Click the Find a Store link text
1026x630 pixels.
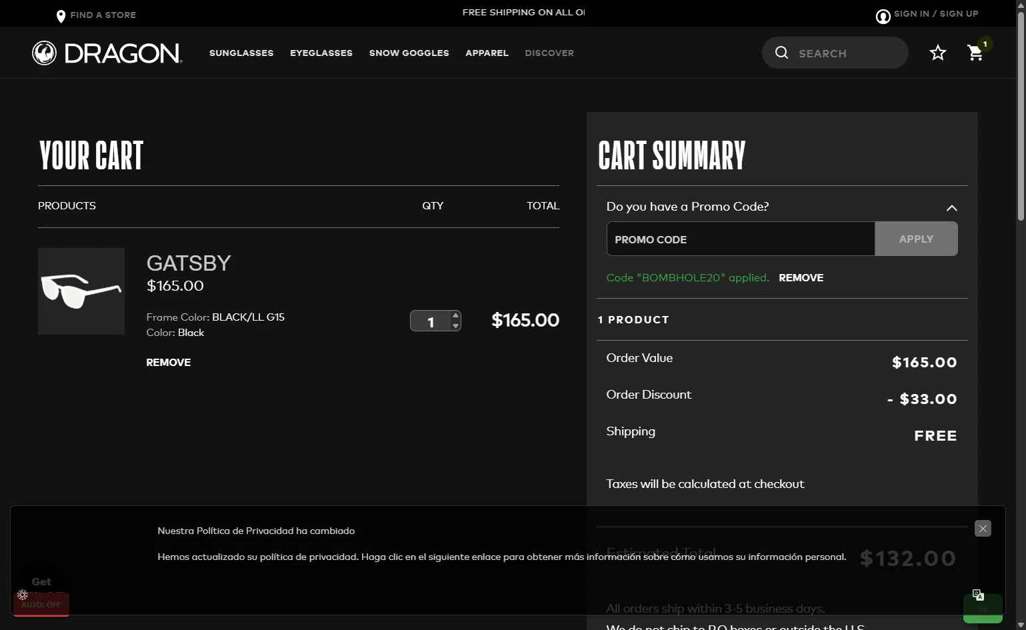(x=103, y=15)
